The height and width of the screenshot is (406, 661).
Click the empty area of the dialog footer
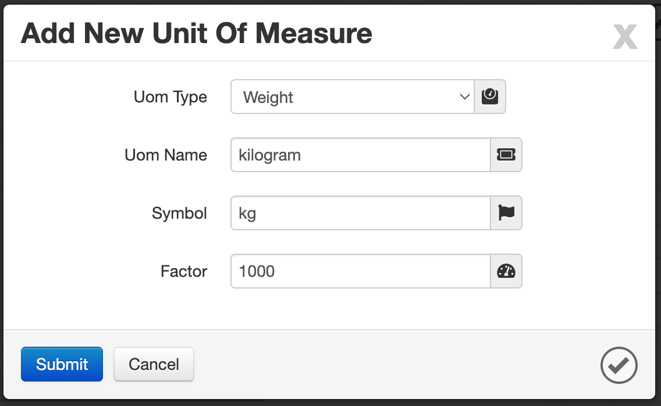[396, 364]
